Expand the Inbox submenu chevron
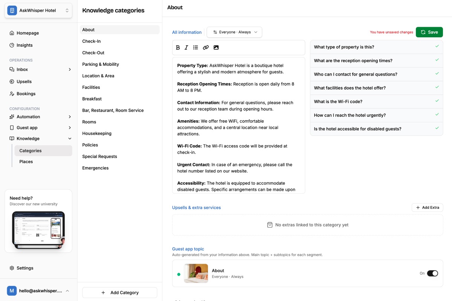The height and width of the screenshot is (301, 452). tap(70, 70)
